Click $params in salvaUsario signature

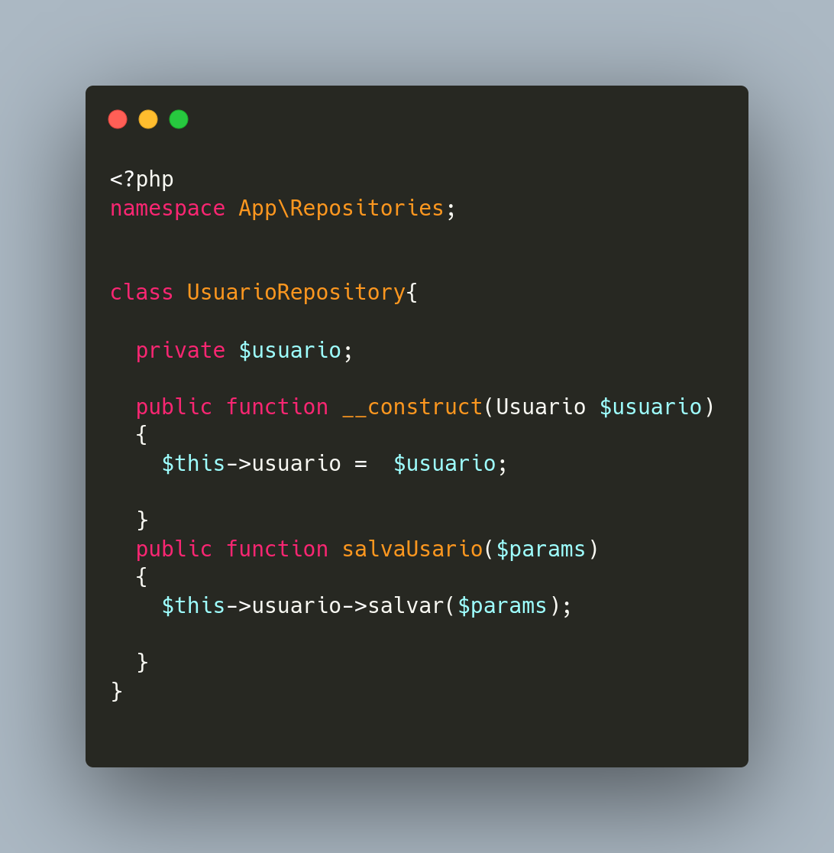541,550
